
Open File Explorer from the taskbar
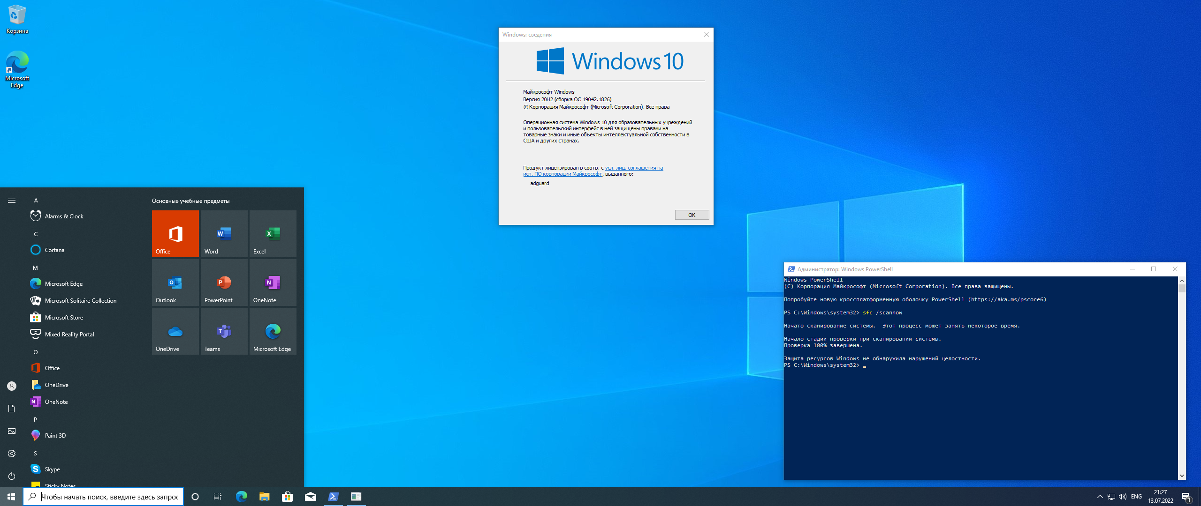[x=264, y=497]
